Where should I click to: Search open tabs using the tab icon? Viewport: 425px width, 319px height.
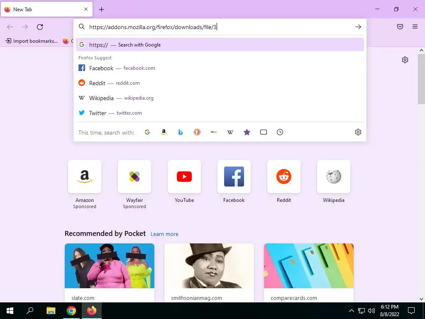(x=264, y=132)
